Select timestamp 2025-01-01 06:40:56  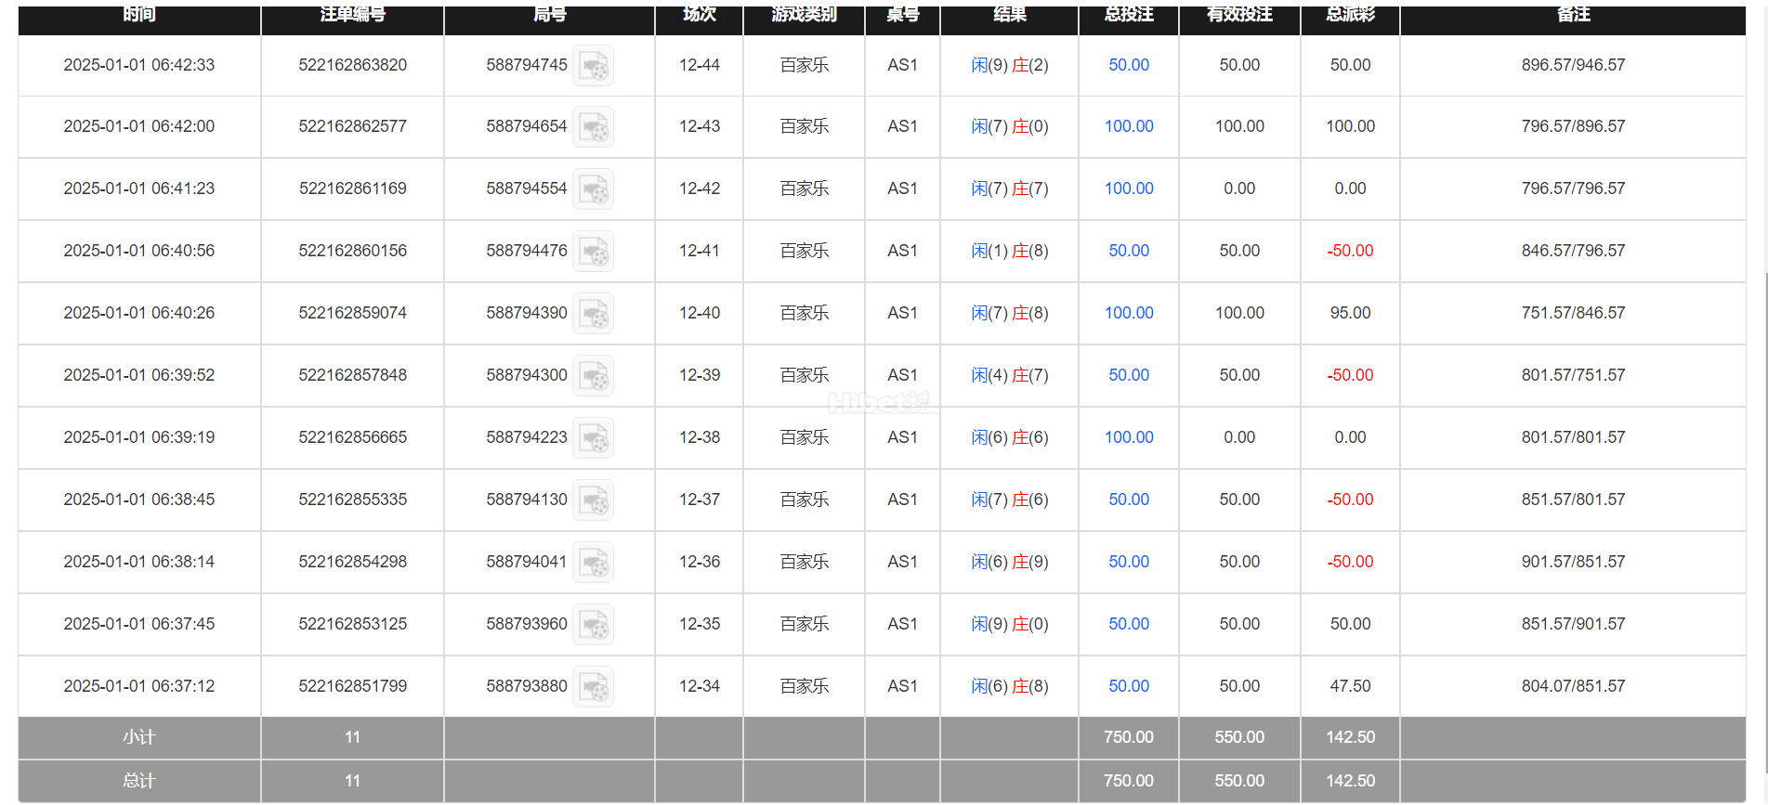(x=139, y=251)
